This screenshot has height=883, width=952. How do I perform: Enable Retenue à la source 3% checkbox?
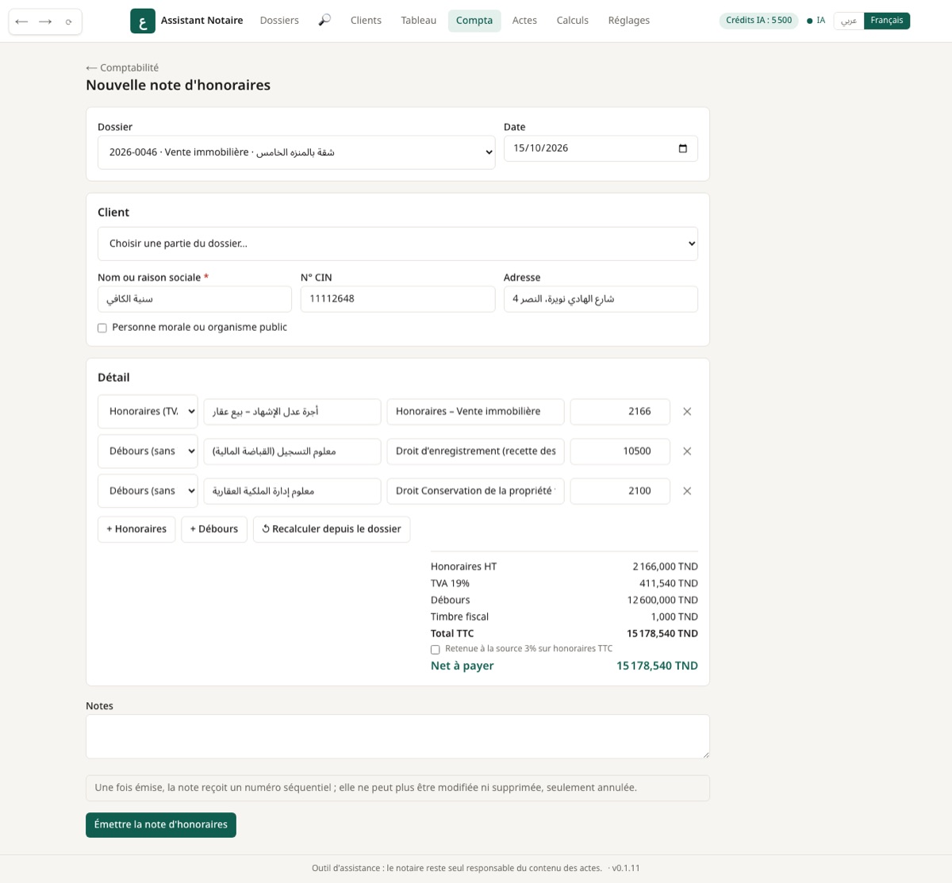pos(435,650)
